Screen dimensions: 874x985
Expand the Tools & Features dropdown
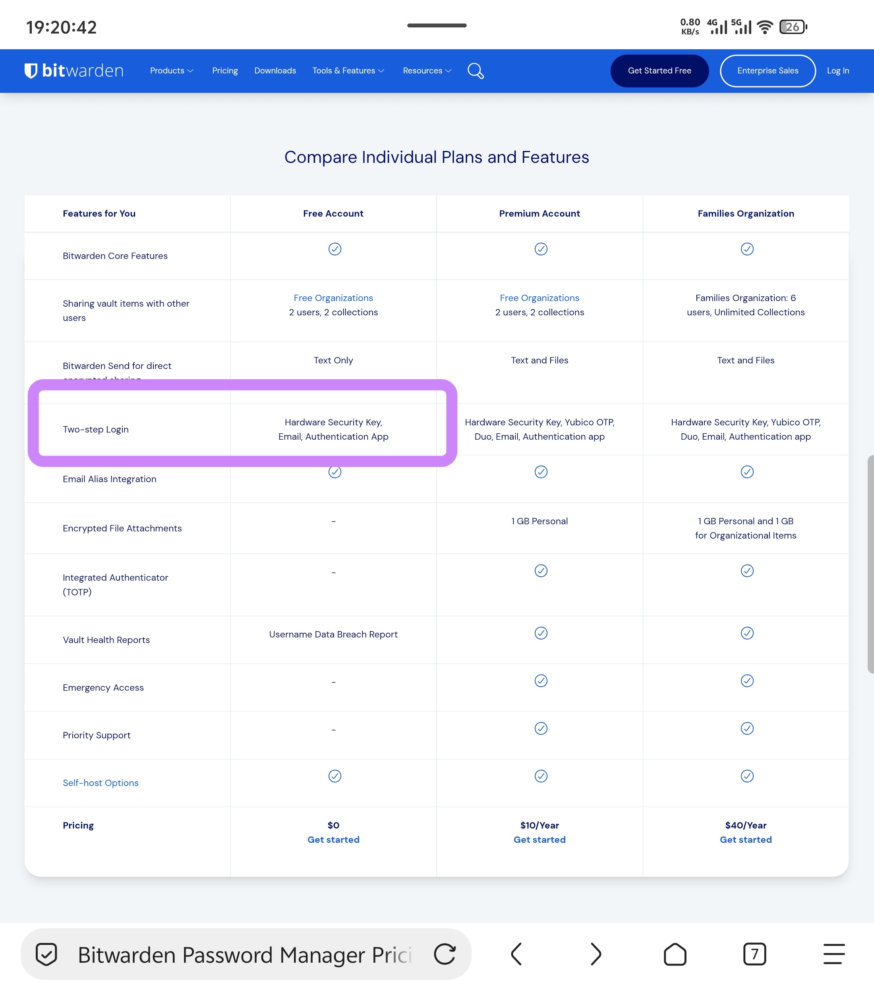(x=348, y=71)
